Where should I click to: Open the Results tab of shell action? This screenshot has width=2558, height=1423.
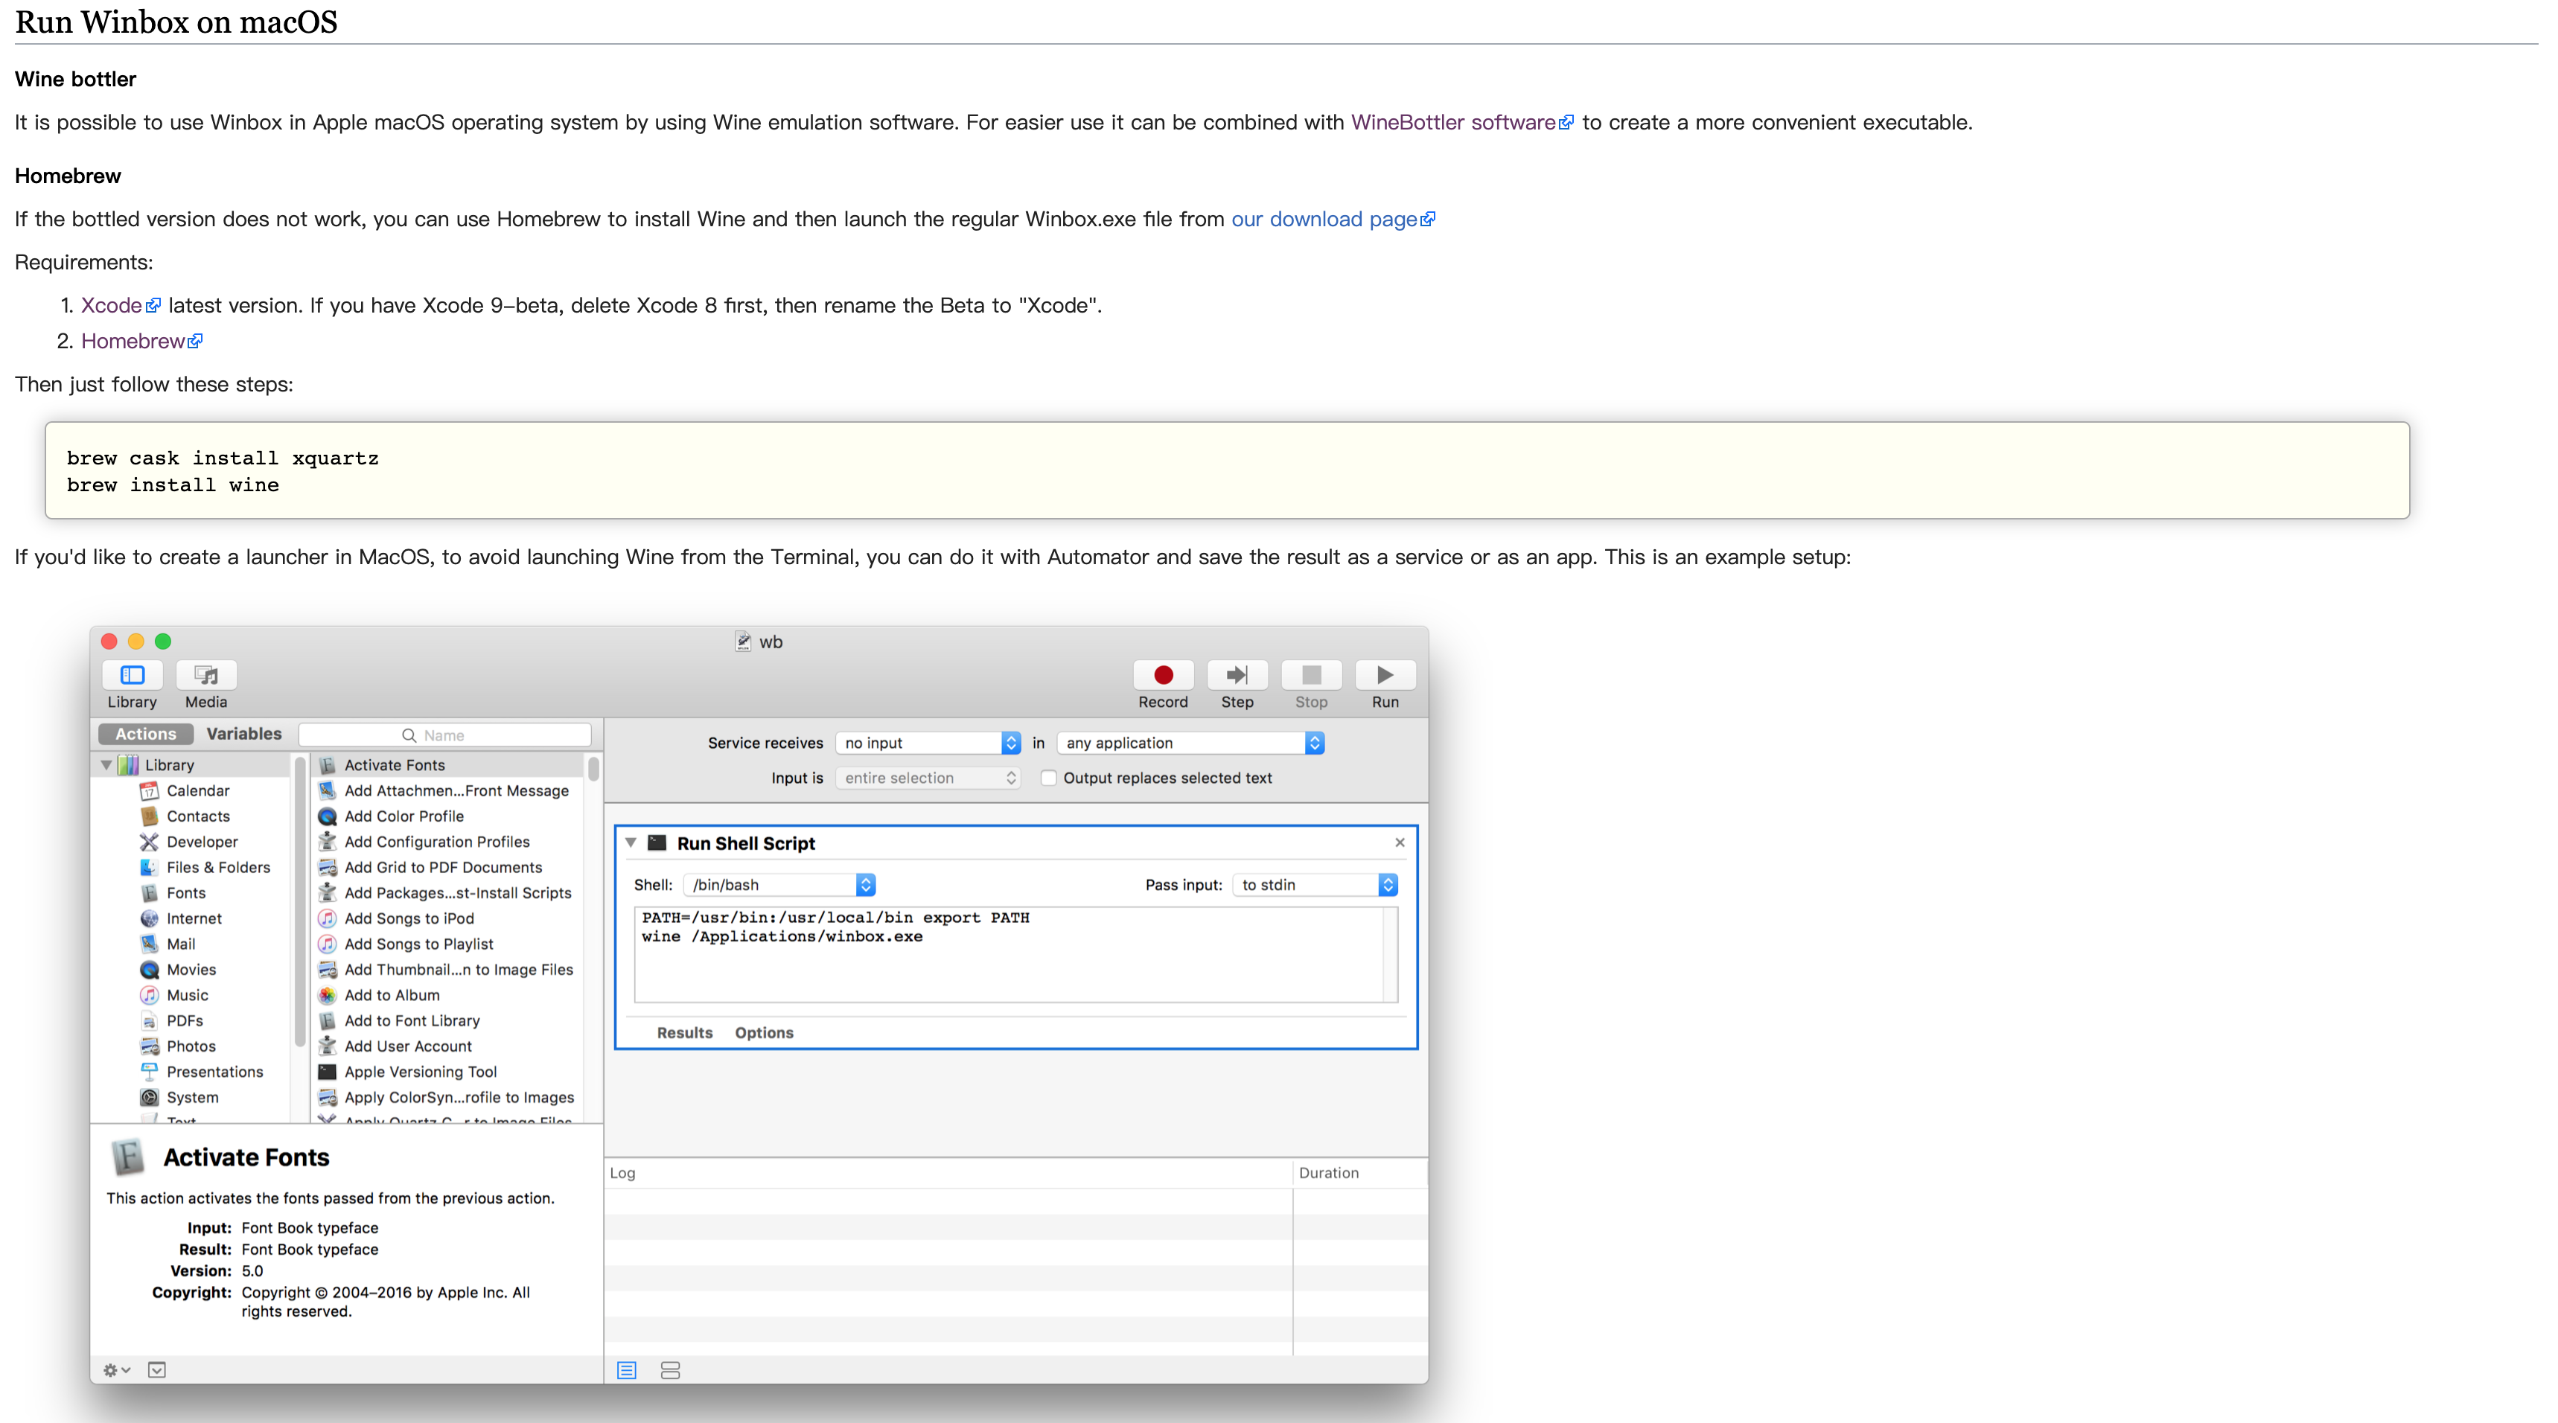point(684,1033)
